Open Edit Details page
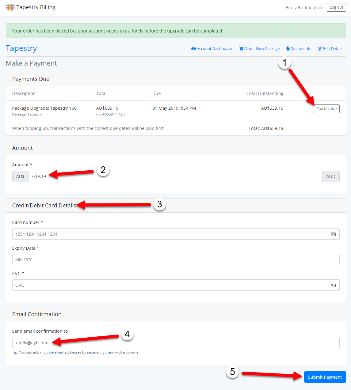The width and height of the screenshot is (351, 390). tap(333, 49)
